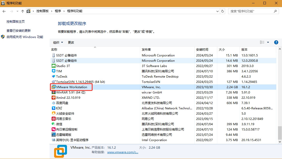Image resolution: width=282 pixels, height=159 pixels.
Task: Click the forward navigation arrow
Action: [12, 11]
